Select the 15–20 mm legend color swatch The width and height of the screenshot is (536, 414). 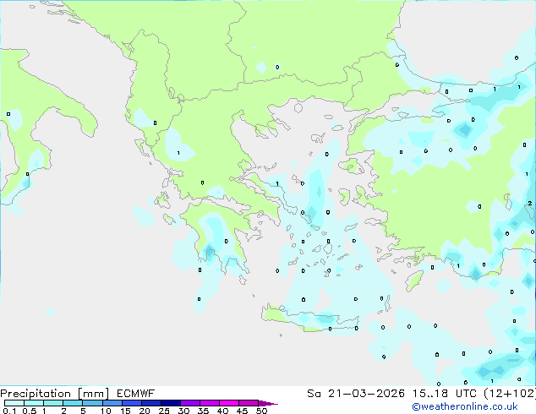coord(131,403)
